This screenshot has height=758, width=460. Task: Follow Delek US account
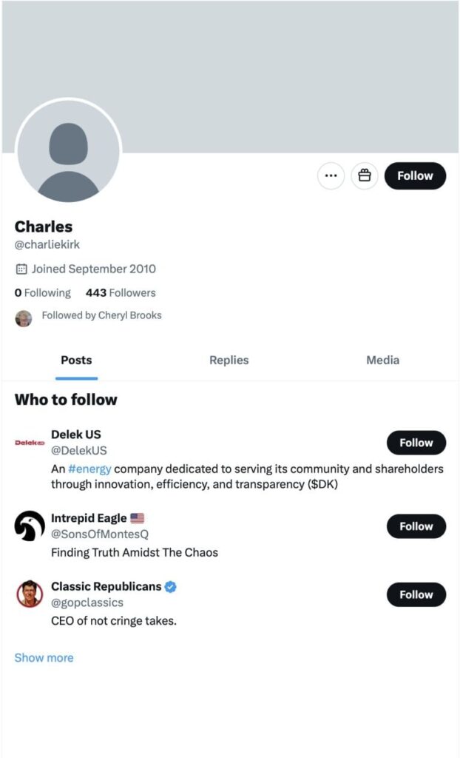(x=416, y=443)
